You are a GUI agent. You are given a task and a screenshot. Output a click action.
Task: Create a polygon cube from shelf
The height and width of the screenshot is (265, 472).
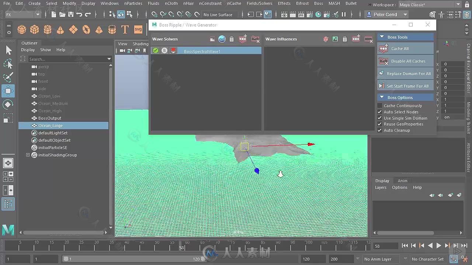click(35, 29)
